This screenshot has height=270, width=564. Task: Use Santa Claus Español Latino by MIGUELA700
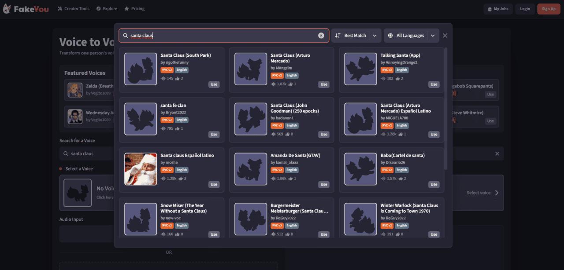[434, 135]
